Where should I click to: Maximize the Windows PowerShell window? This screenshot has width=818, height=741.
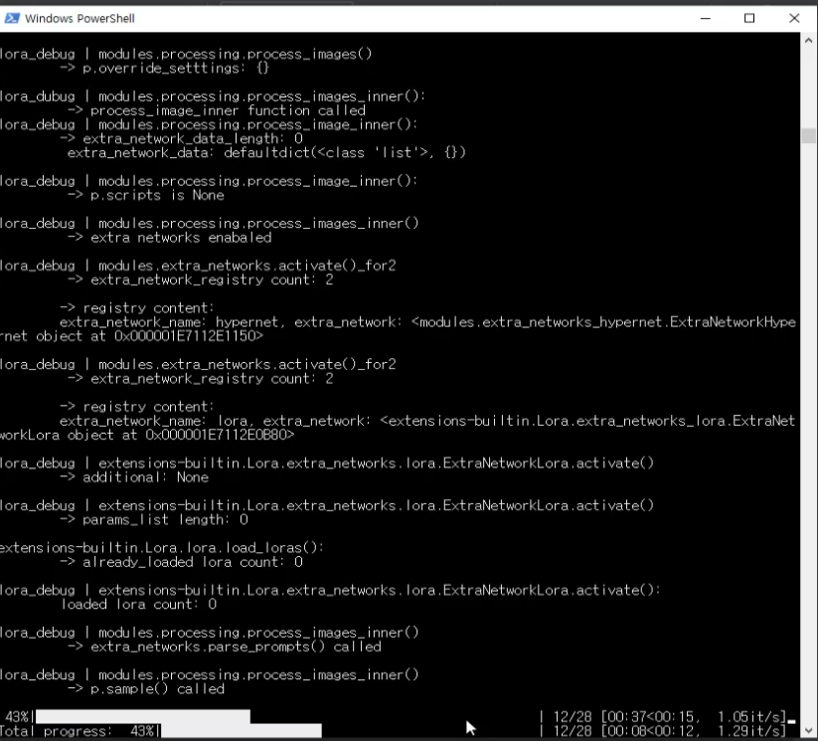tap(749, 18)
